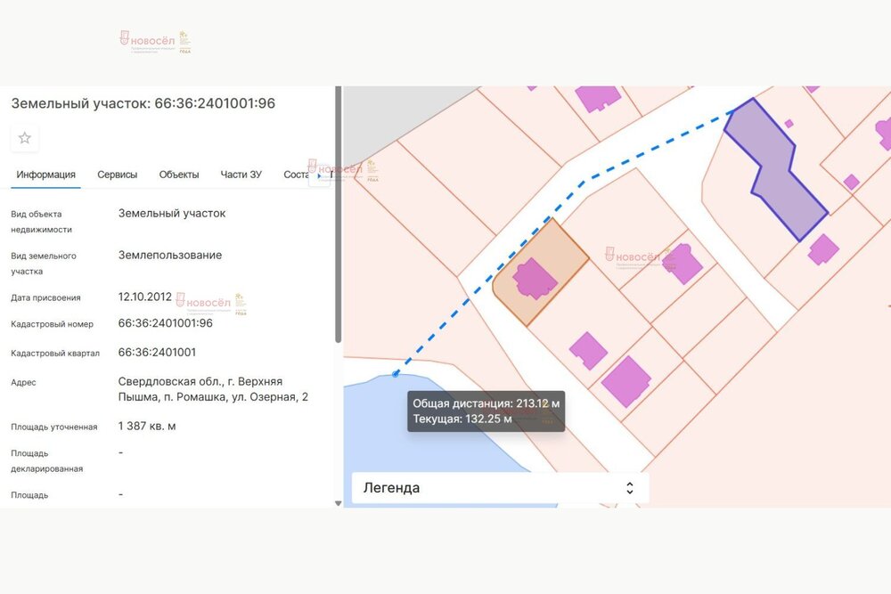Screen dimensions: 891x594
Task: Select the Части ЗУ tab
Action: click(x=241, y=175)
